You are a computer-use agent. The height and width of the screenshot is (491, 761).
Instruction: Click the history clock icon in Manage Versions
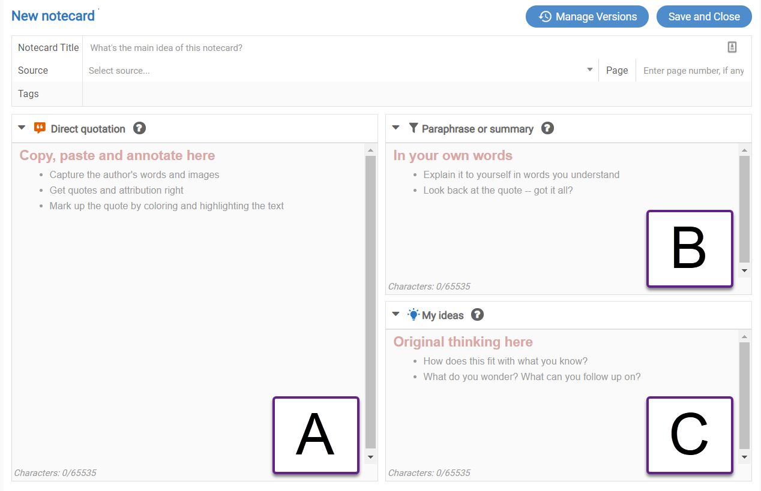pos(545,16)
